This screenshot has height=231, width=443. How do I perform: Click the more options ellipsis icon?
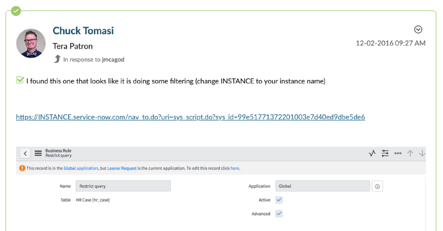pos(398,154)
